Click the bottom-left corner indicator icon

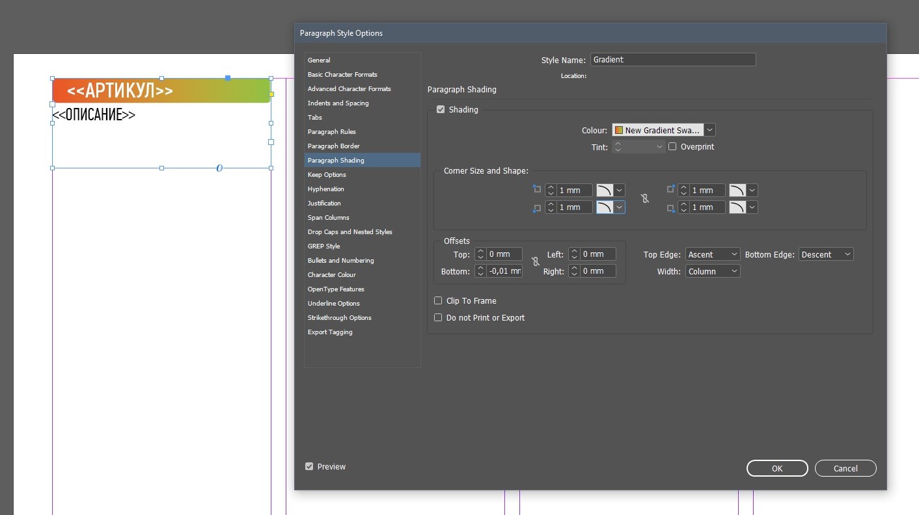pos(537,208)
